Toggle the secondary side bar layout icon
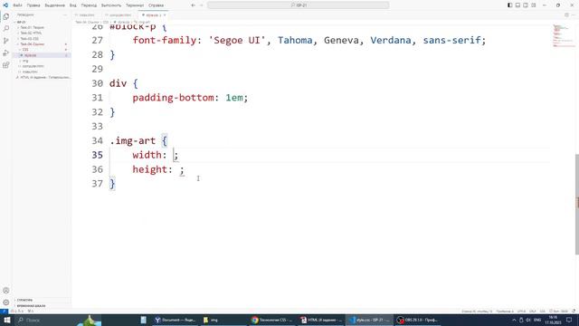Image resolution: width=579 pixels, height=326 pixels. (526, 5)
